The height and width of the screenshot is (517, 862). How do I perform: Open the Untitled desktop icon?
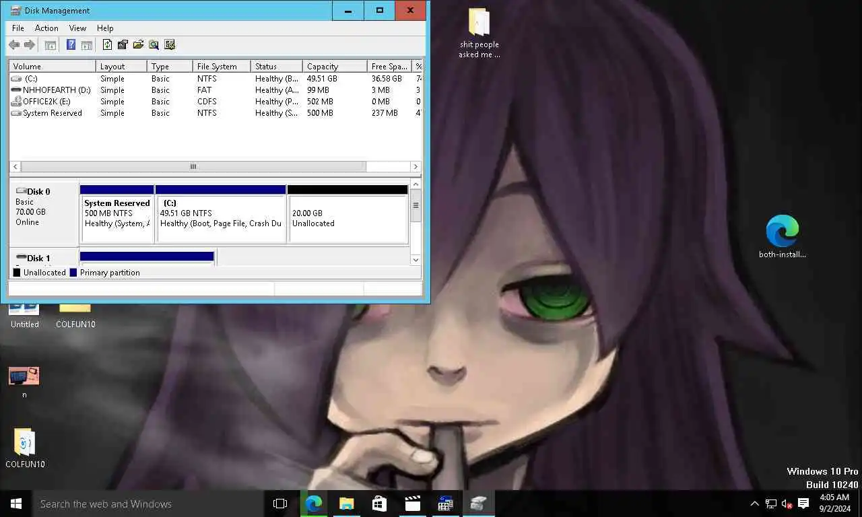point(24,315)
